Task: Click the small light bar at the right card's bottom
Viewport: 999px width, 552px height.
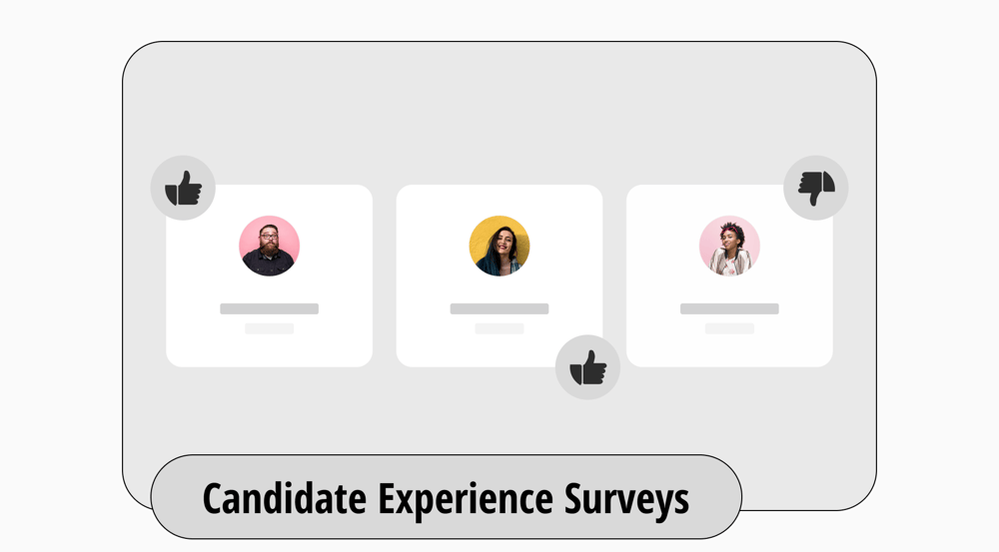Action: pyautogui.click(x=729, y=328)
